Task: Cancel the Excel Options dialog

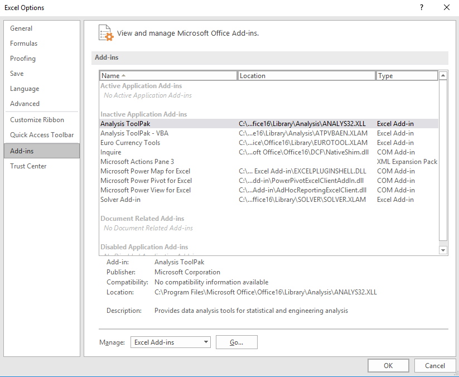Action: tap(434, 366)
